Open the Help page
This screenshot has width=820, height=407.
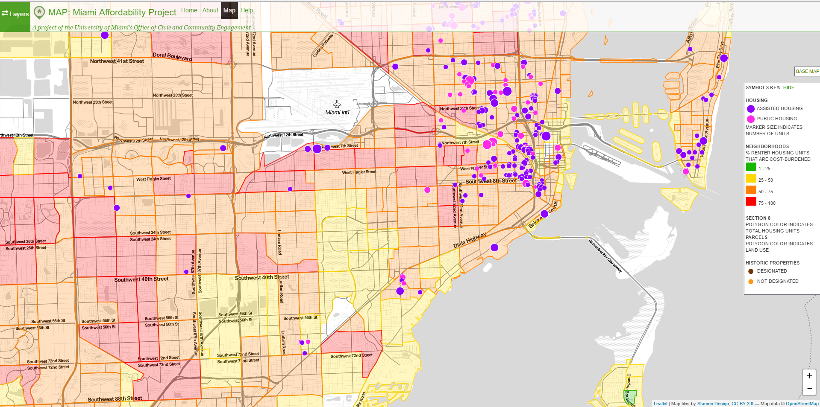click(247, 10)
